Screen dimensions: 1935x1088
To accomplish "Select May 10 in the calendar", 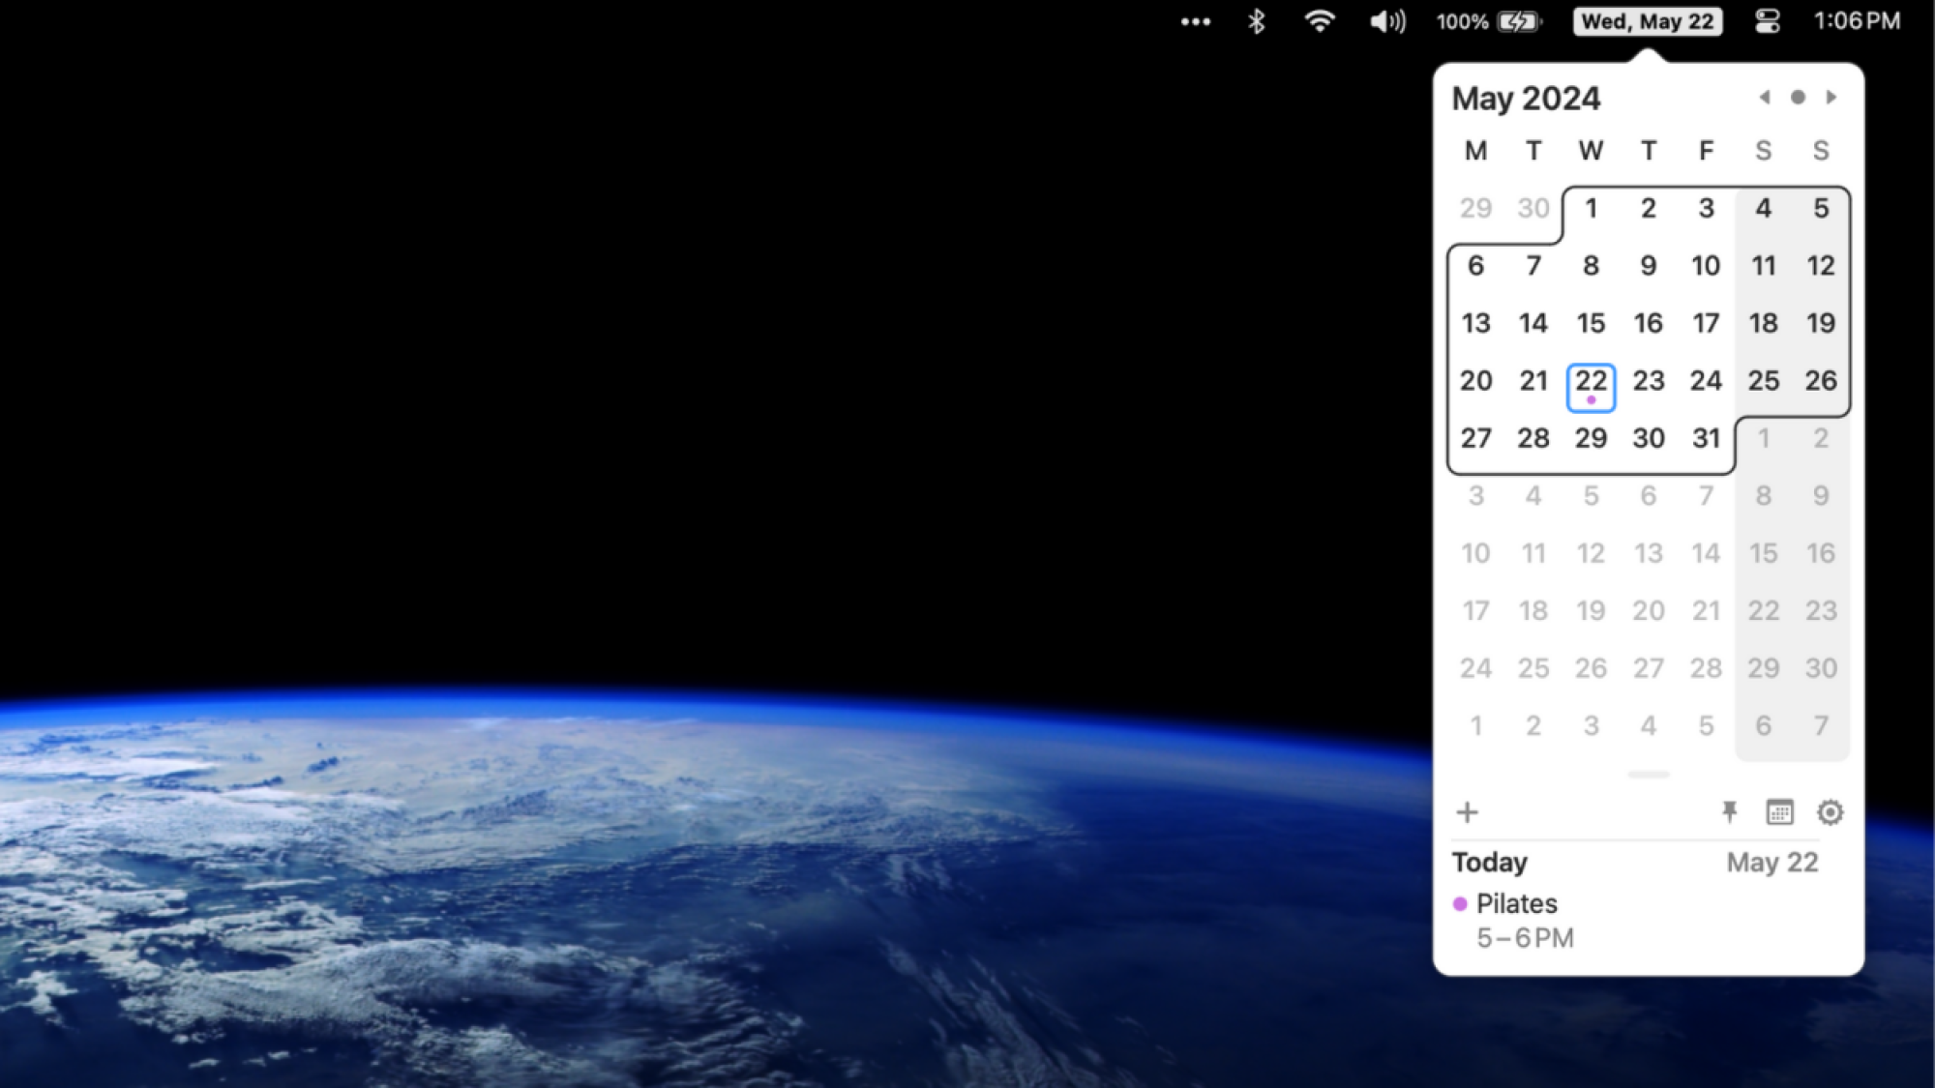I will pos(1706,266).
